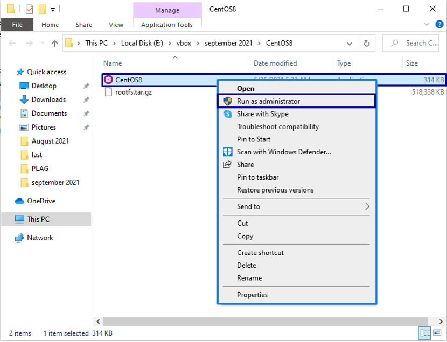This screenshot has height=342, width=447.
Task: Unpin Downloads using its pin icon
Action: 86,99
